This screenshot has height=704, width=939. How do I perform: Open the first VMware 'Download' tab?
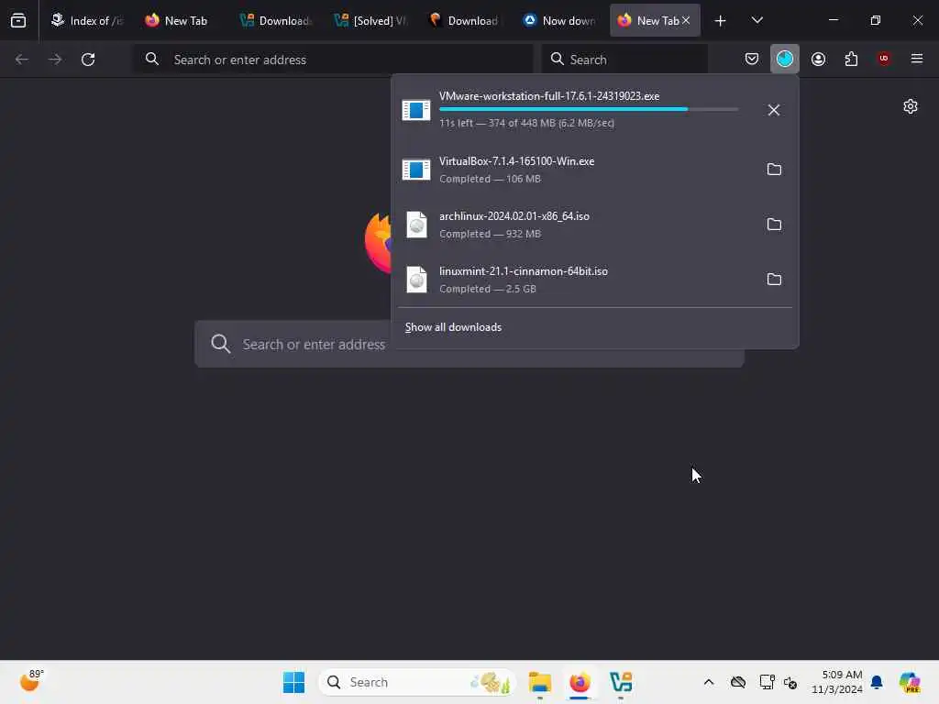click(x=275, y=20)
